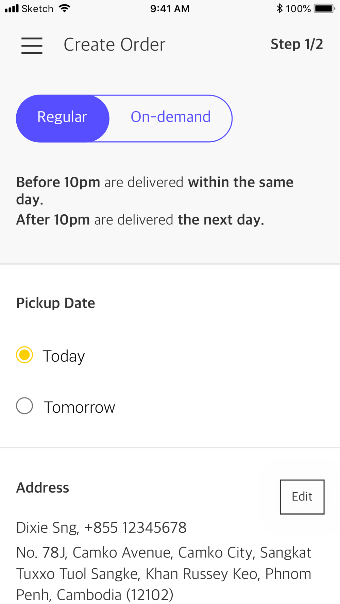Viewport: 340px width, 604px height.
Task: Tap the battery icon
Action: [x=324, y=8]
